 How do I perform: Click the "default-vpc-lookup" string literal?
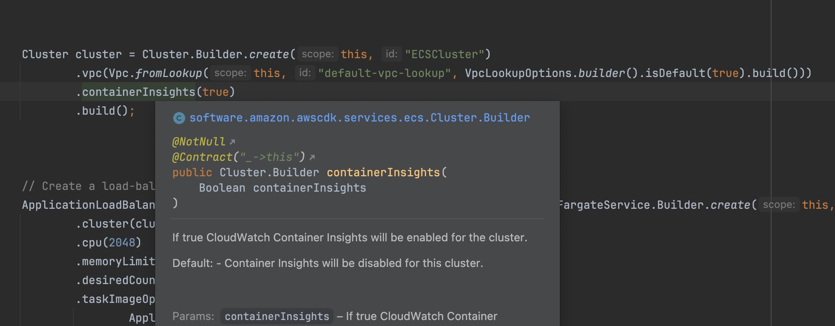(384, 73)
